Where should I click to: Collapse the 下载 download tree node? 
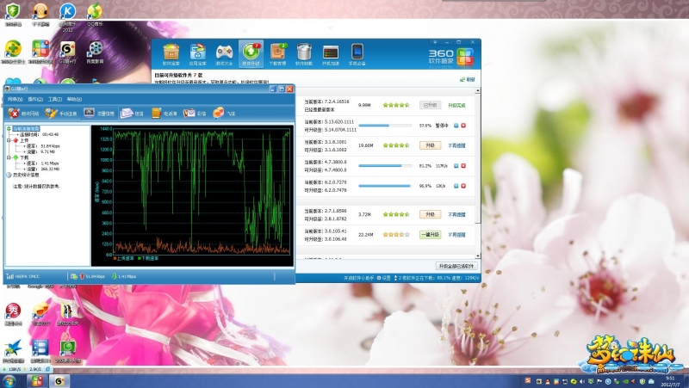pyautogui.click(x=9, y=157)
